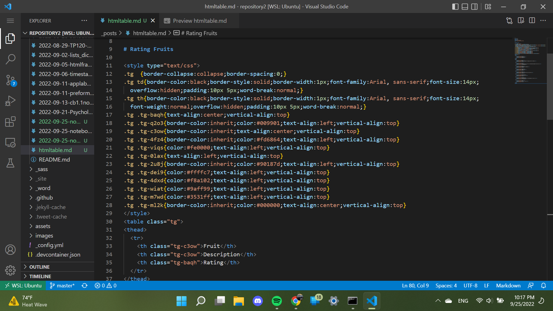553x311 pixels.
Task: Toggle secondary side bar visibility
Action: (474, 7)
